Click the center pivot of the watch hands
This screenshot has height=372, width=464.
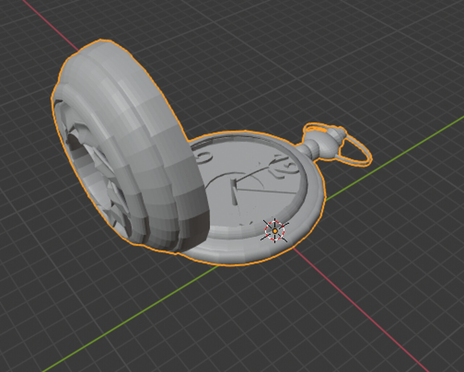point(235,181)
